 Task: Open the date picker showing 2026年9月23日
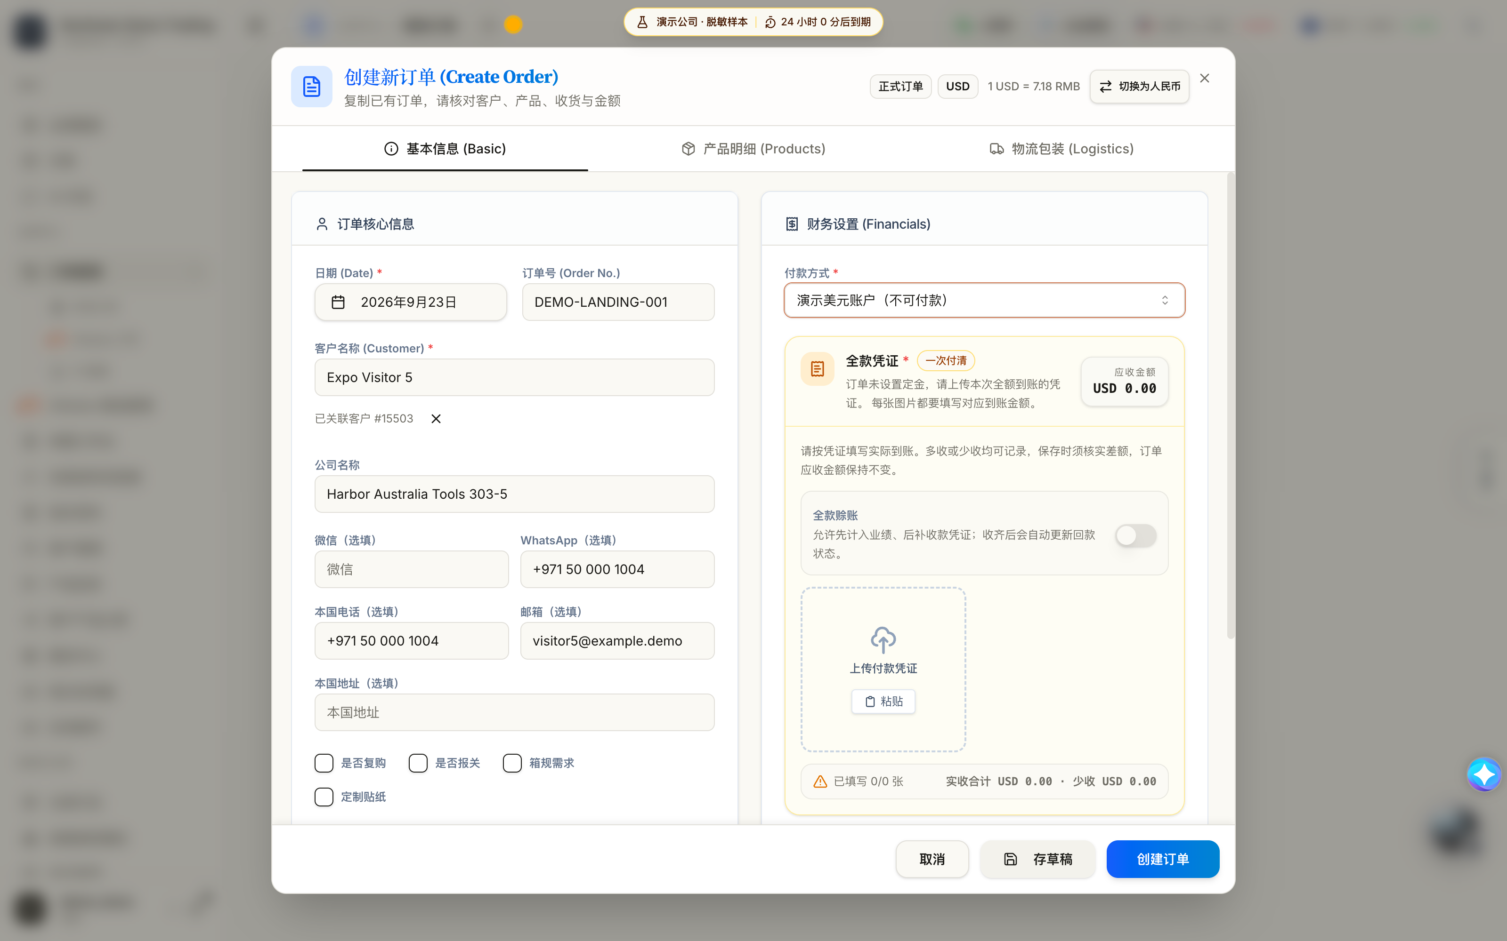coord(410,303)
